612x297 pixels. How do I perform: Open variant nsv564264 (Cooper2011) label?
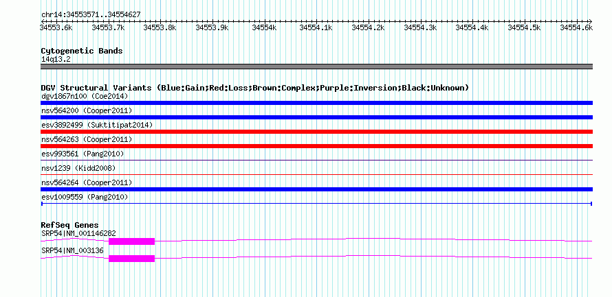[87, 182]
